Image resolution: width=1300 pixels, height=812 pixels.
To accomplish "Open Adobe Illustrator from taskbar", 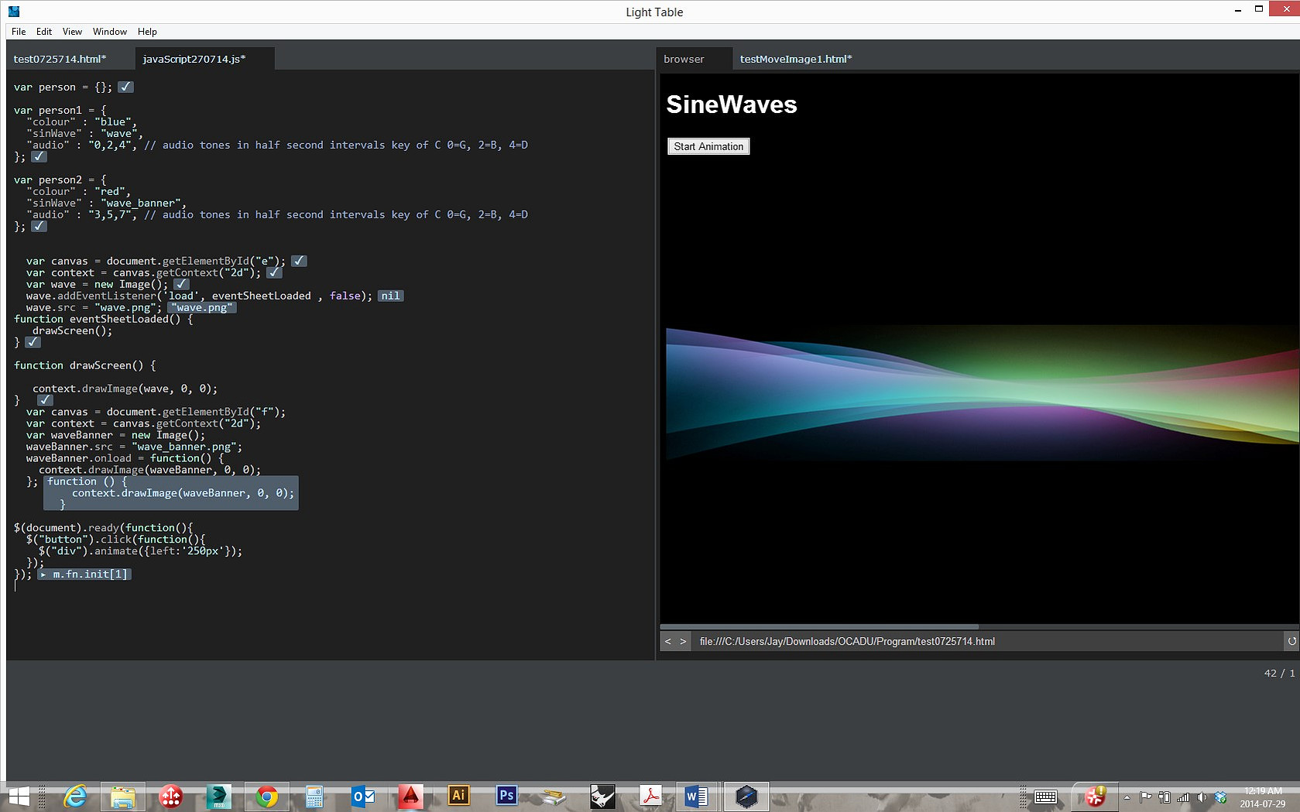I will (458, 797).
